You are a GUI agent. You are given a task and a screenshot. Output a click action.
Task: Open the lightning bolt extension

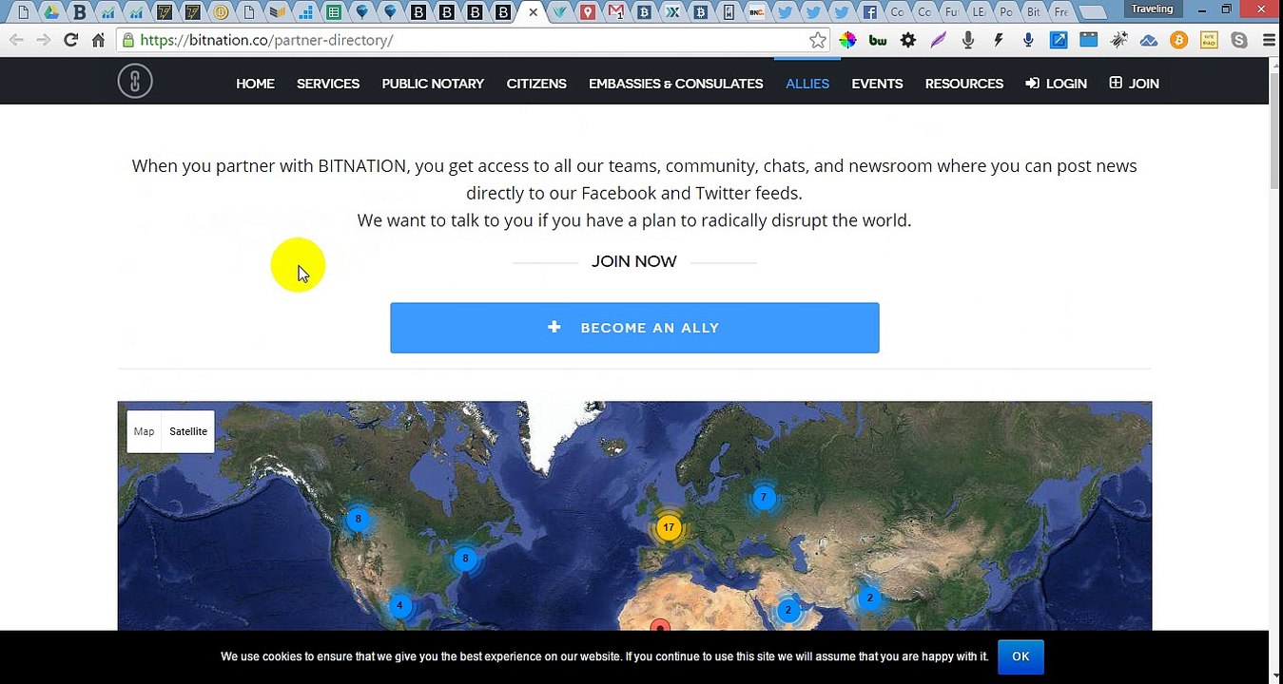coord(999,40)
